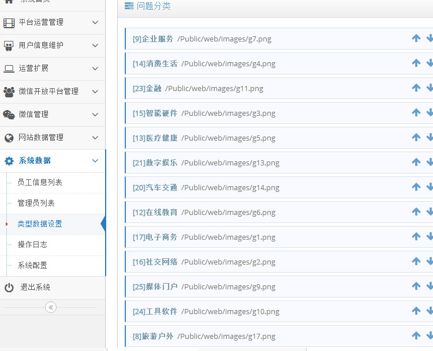This screenshot has width=433, height=351.
Task: Expand 微信管理 menu chevron
Action: 95,115
